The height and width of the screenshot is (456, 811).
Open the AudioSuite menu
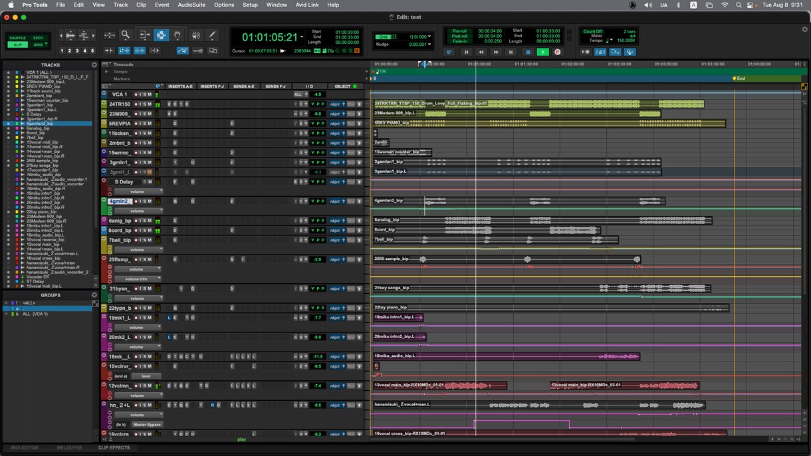tap(191, 5)
